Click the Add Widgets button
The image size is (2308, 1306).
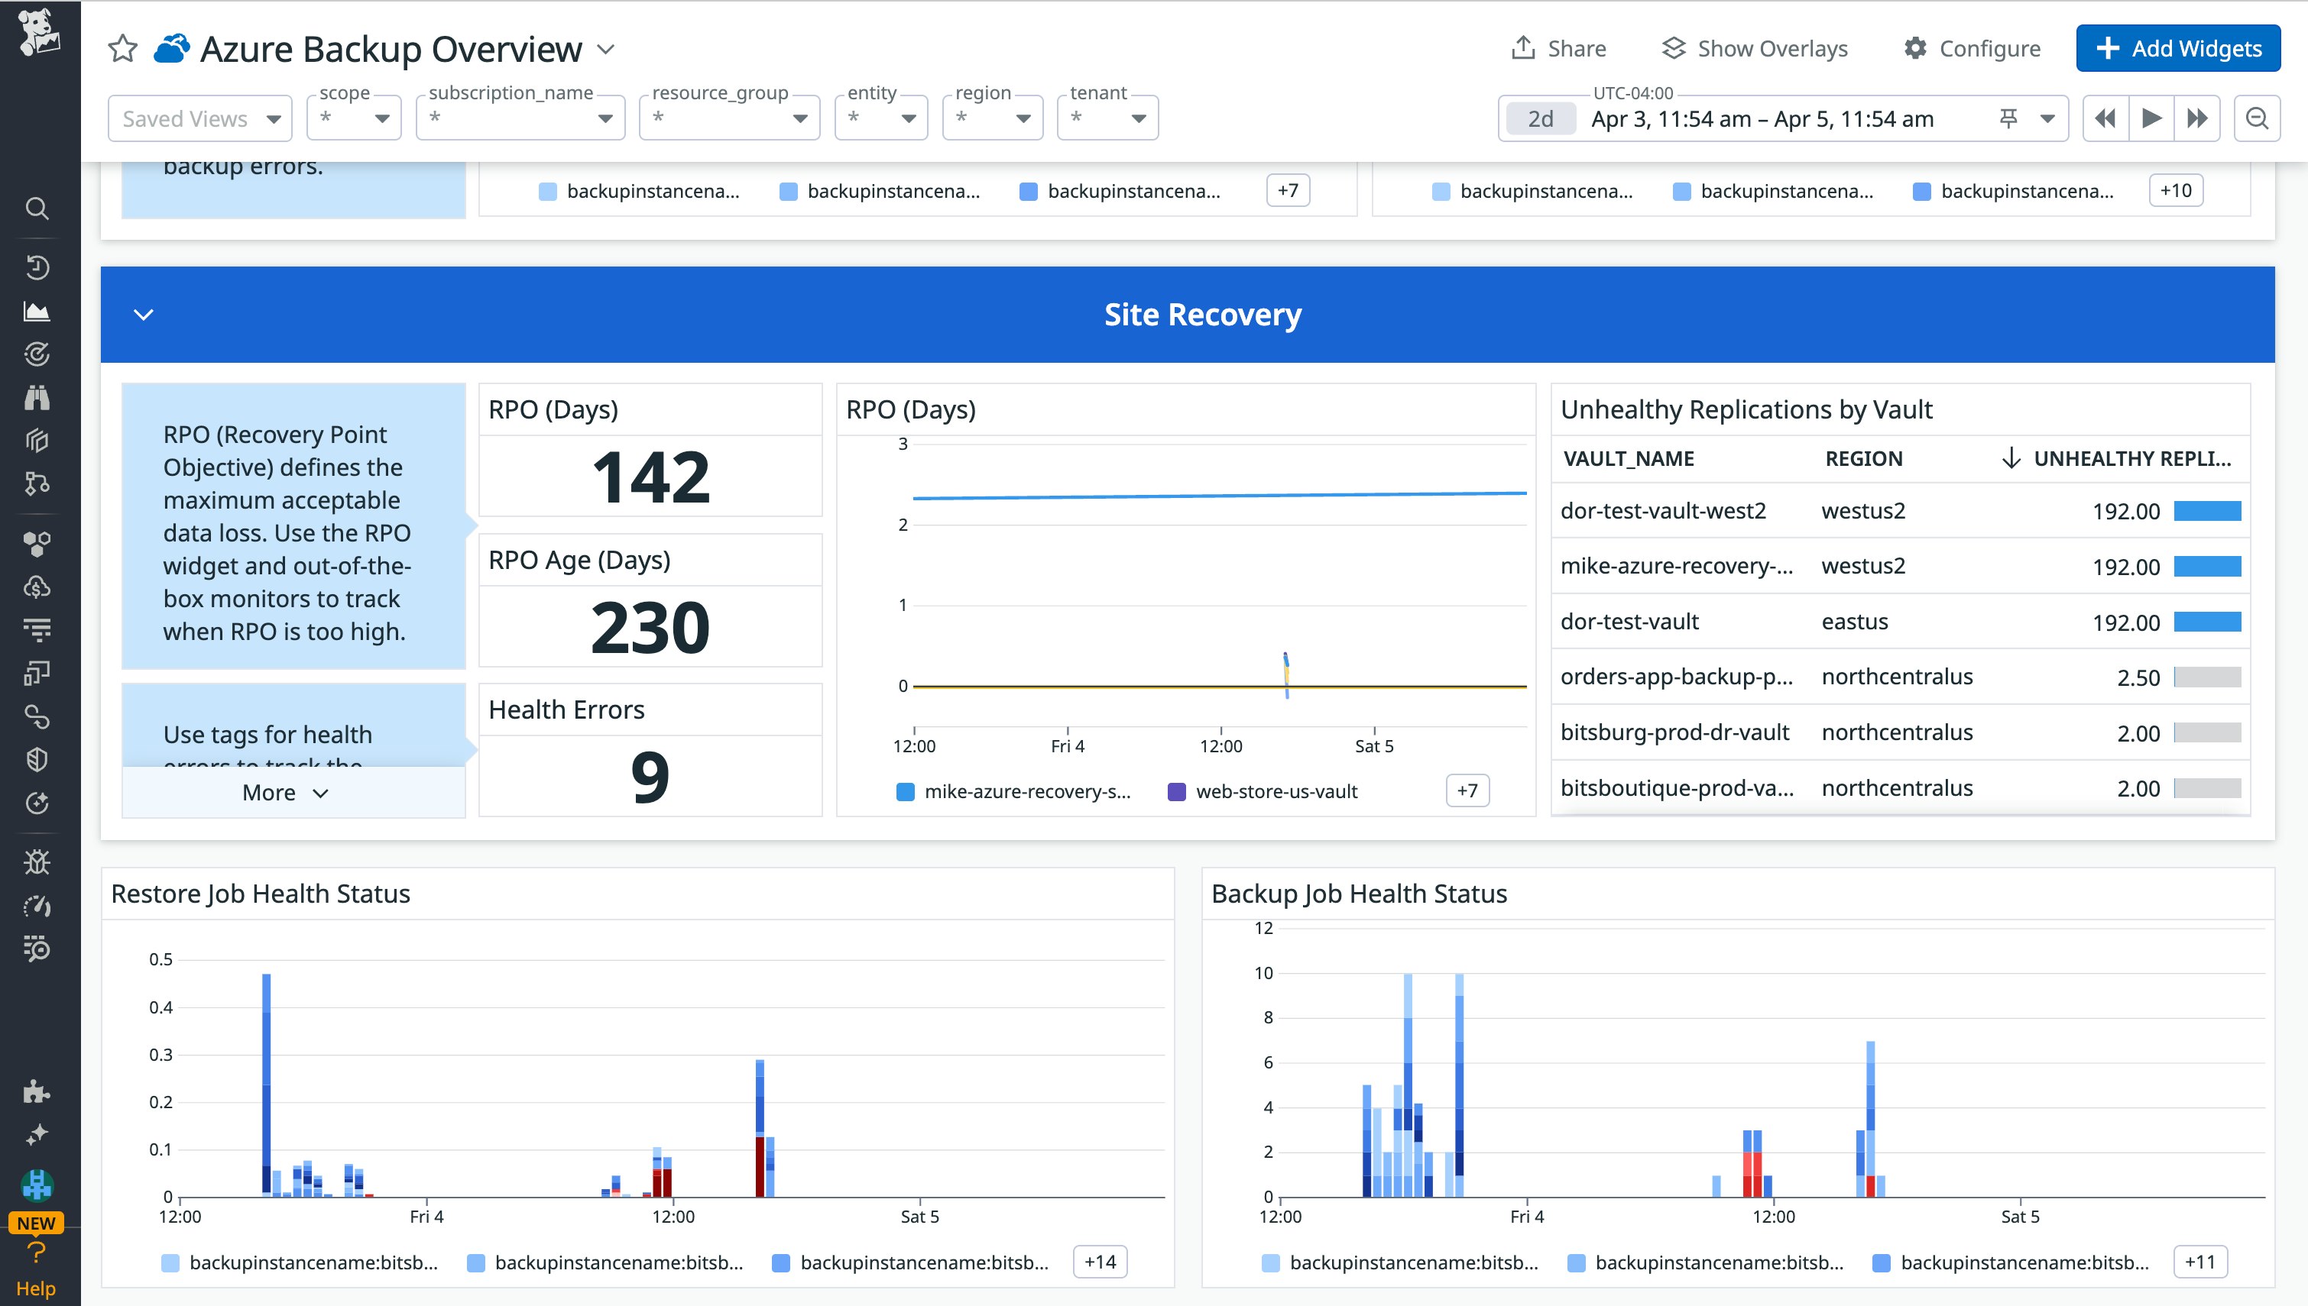[2178, 47]
